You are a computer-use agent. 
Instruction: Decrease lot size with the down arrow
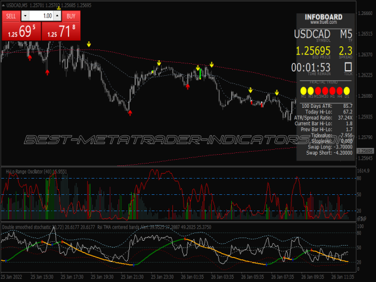25,16
